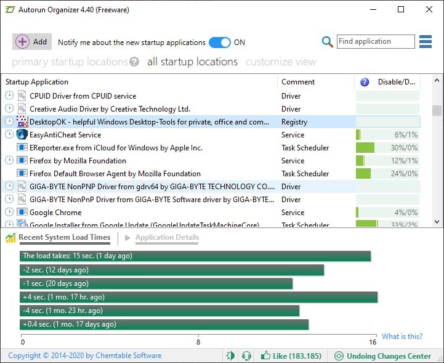This screenshot has height=363, width=444.
Task: Click delay clock icon for Creative Audio Driver row
Action: pos(9,109)
